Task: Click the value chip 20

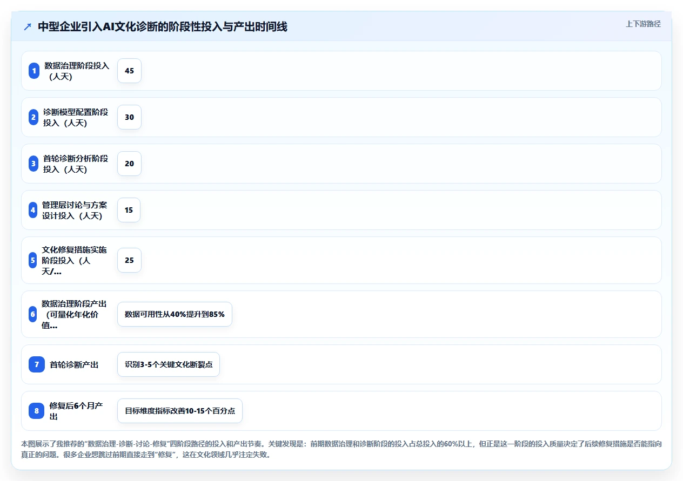Action: click(x=129, y=164)
